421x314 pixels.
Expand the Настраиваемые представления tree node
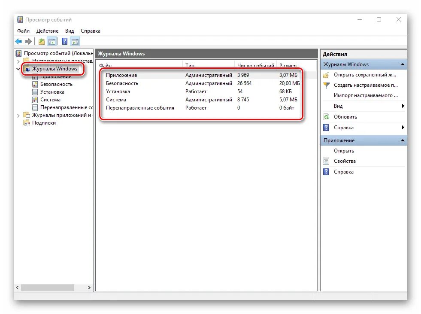(18, 61)
